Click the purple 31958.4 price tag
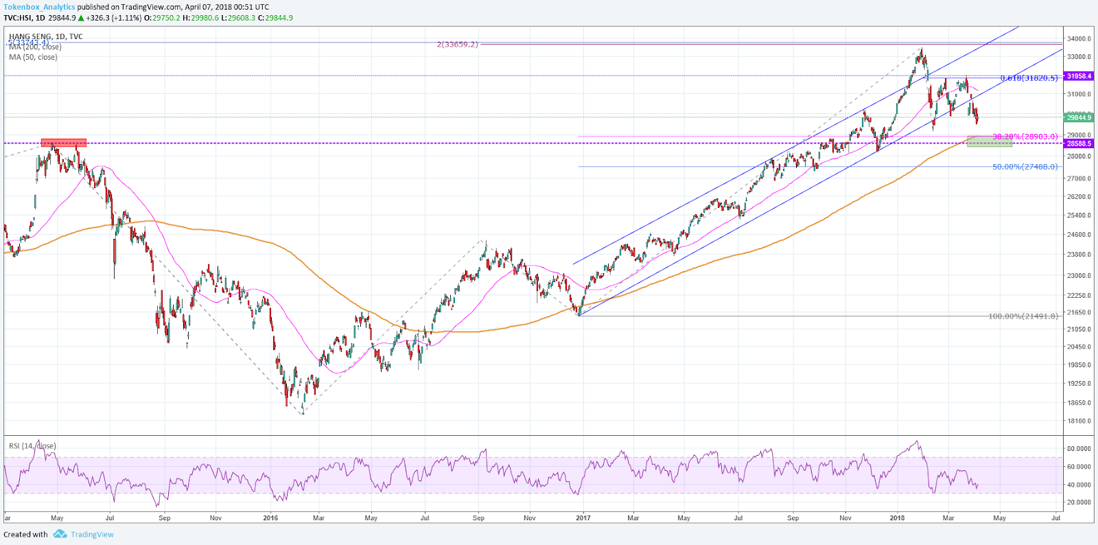1098x545 pixels. click(1079, 76)
